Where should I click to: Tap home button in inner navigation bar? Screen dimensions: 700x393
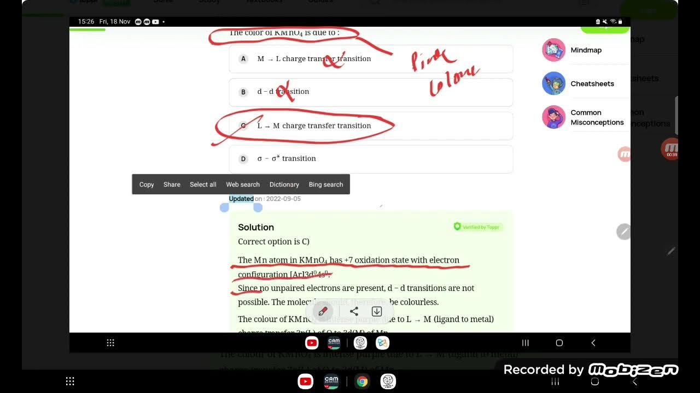point(559,343)
